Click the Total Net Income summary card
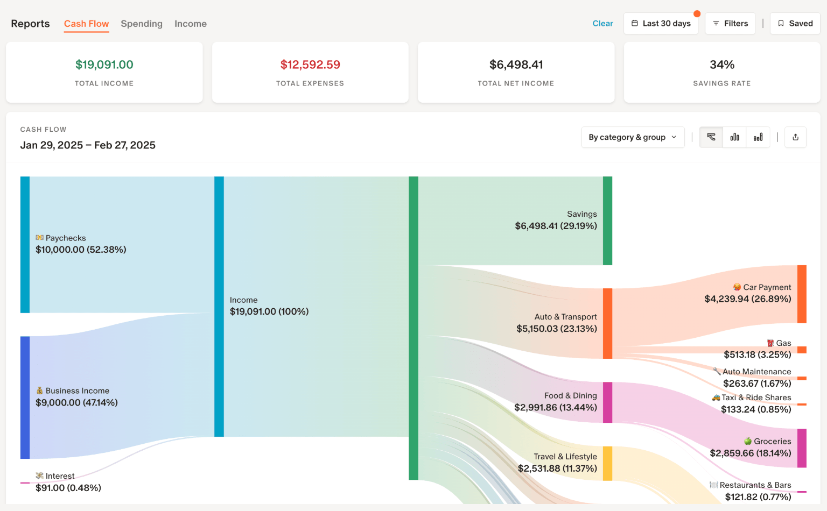827x511 pixels. [x=515, y=72]
